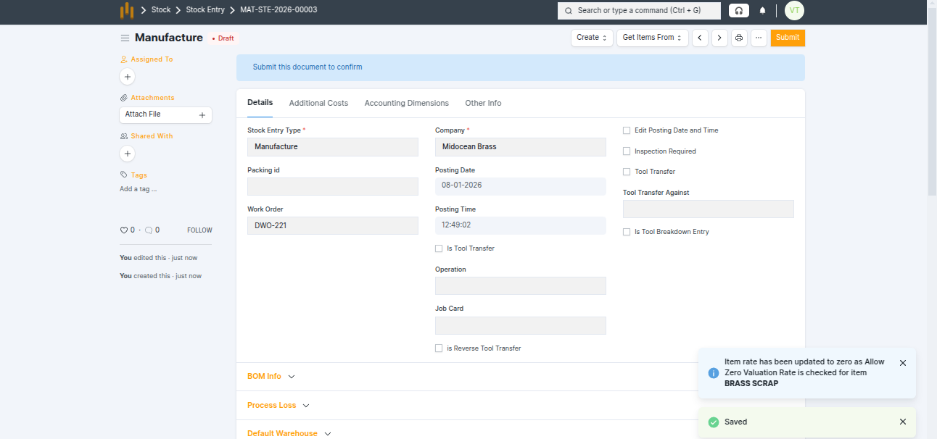Image resolution: width=937 pixels, height=439 pixels.
Task: Open the Accounting Dimensions tab
Action: (406, 103)
